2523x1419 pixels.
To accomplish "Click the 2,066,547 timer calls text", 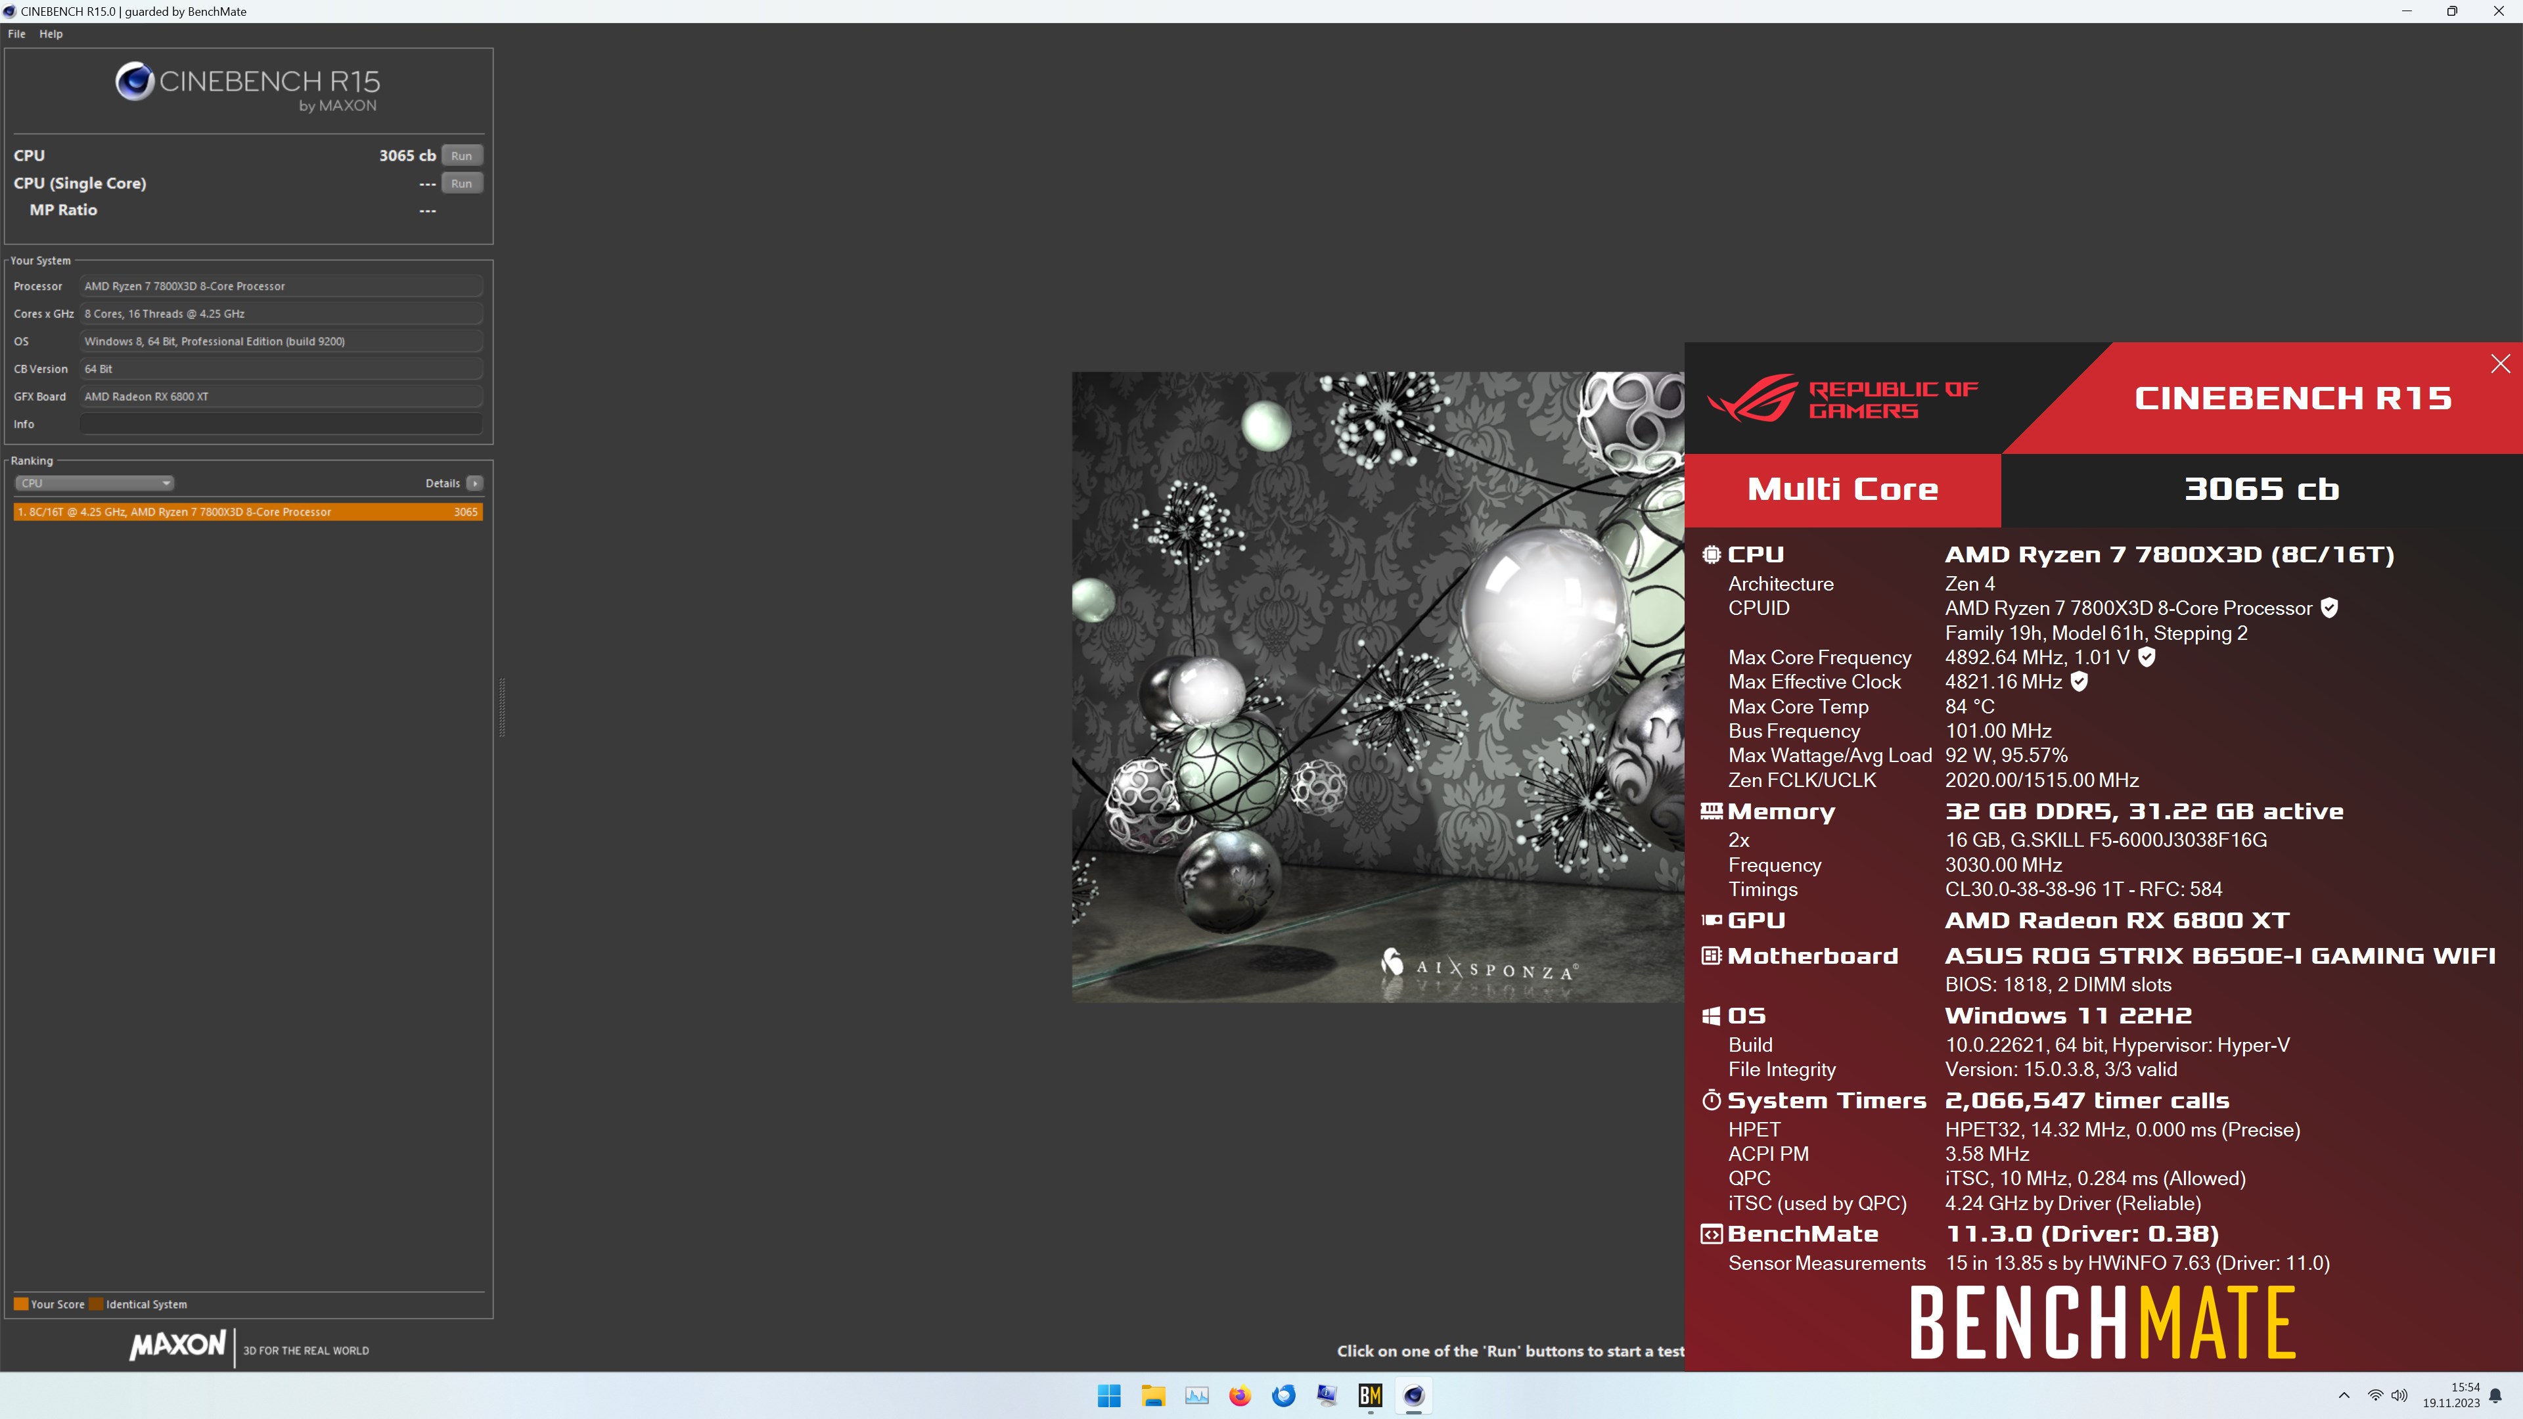I will (2087, 1100).
